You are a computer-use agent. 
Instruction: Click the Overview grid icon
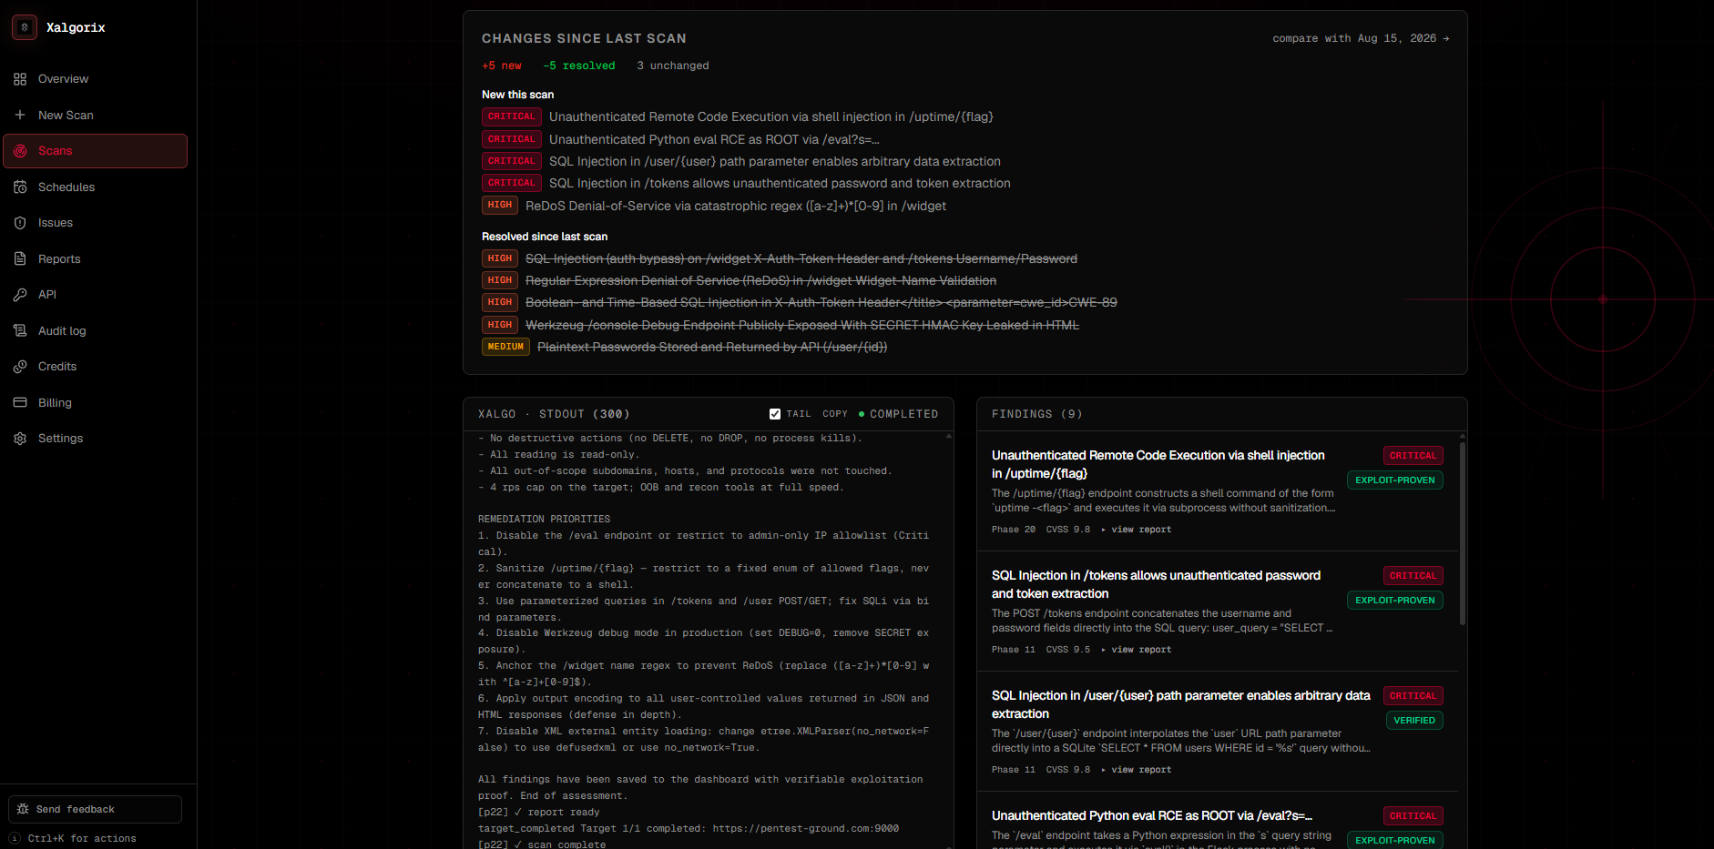(20, 79)
